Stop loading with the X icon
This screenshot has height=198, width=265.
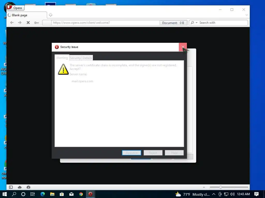click(x=28, y=23)
